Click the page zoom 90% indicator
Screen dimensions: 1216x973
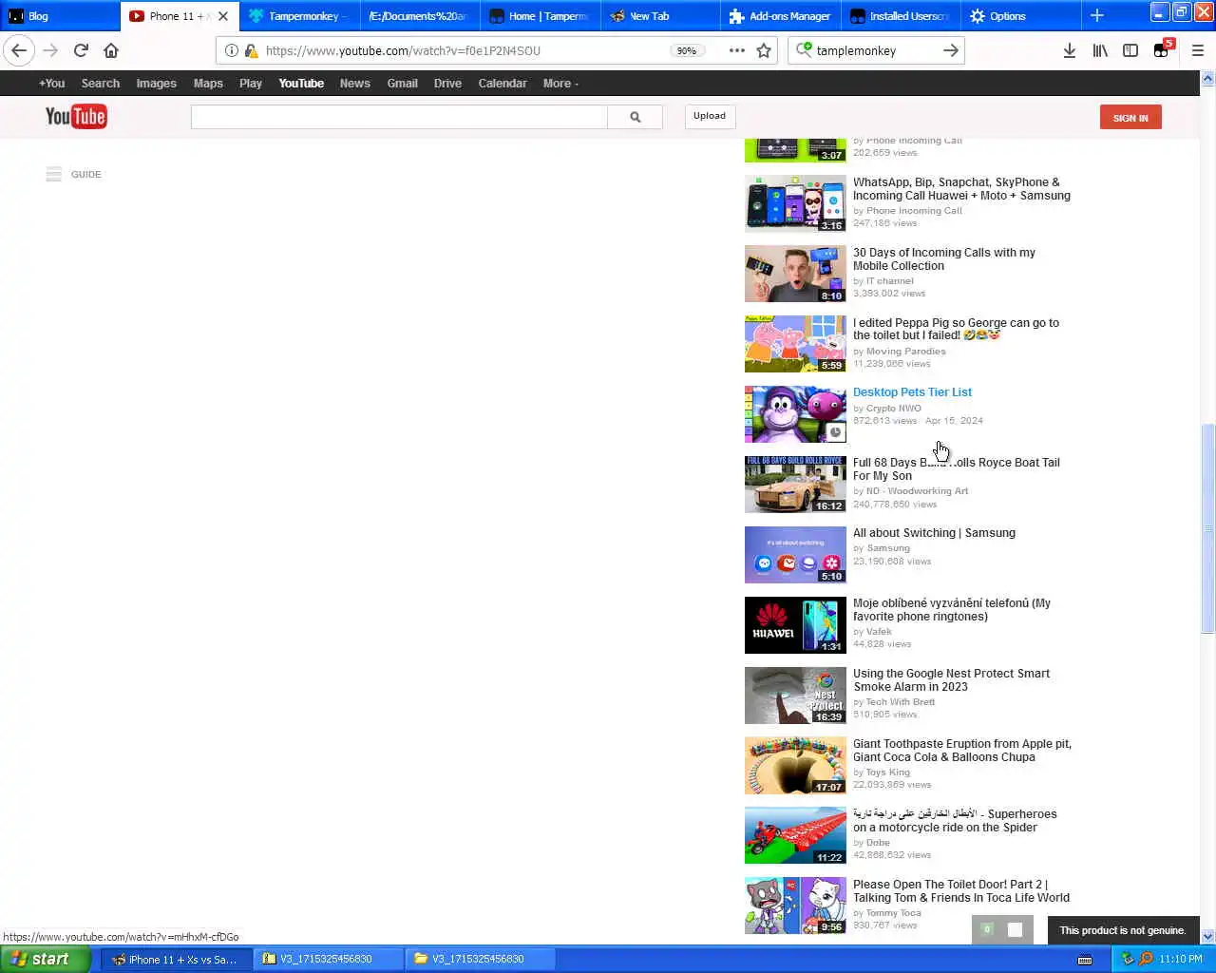[x=686, y=50]
